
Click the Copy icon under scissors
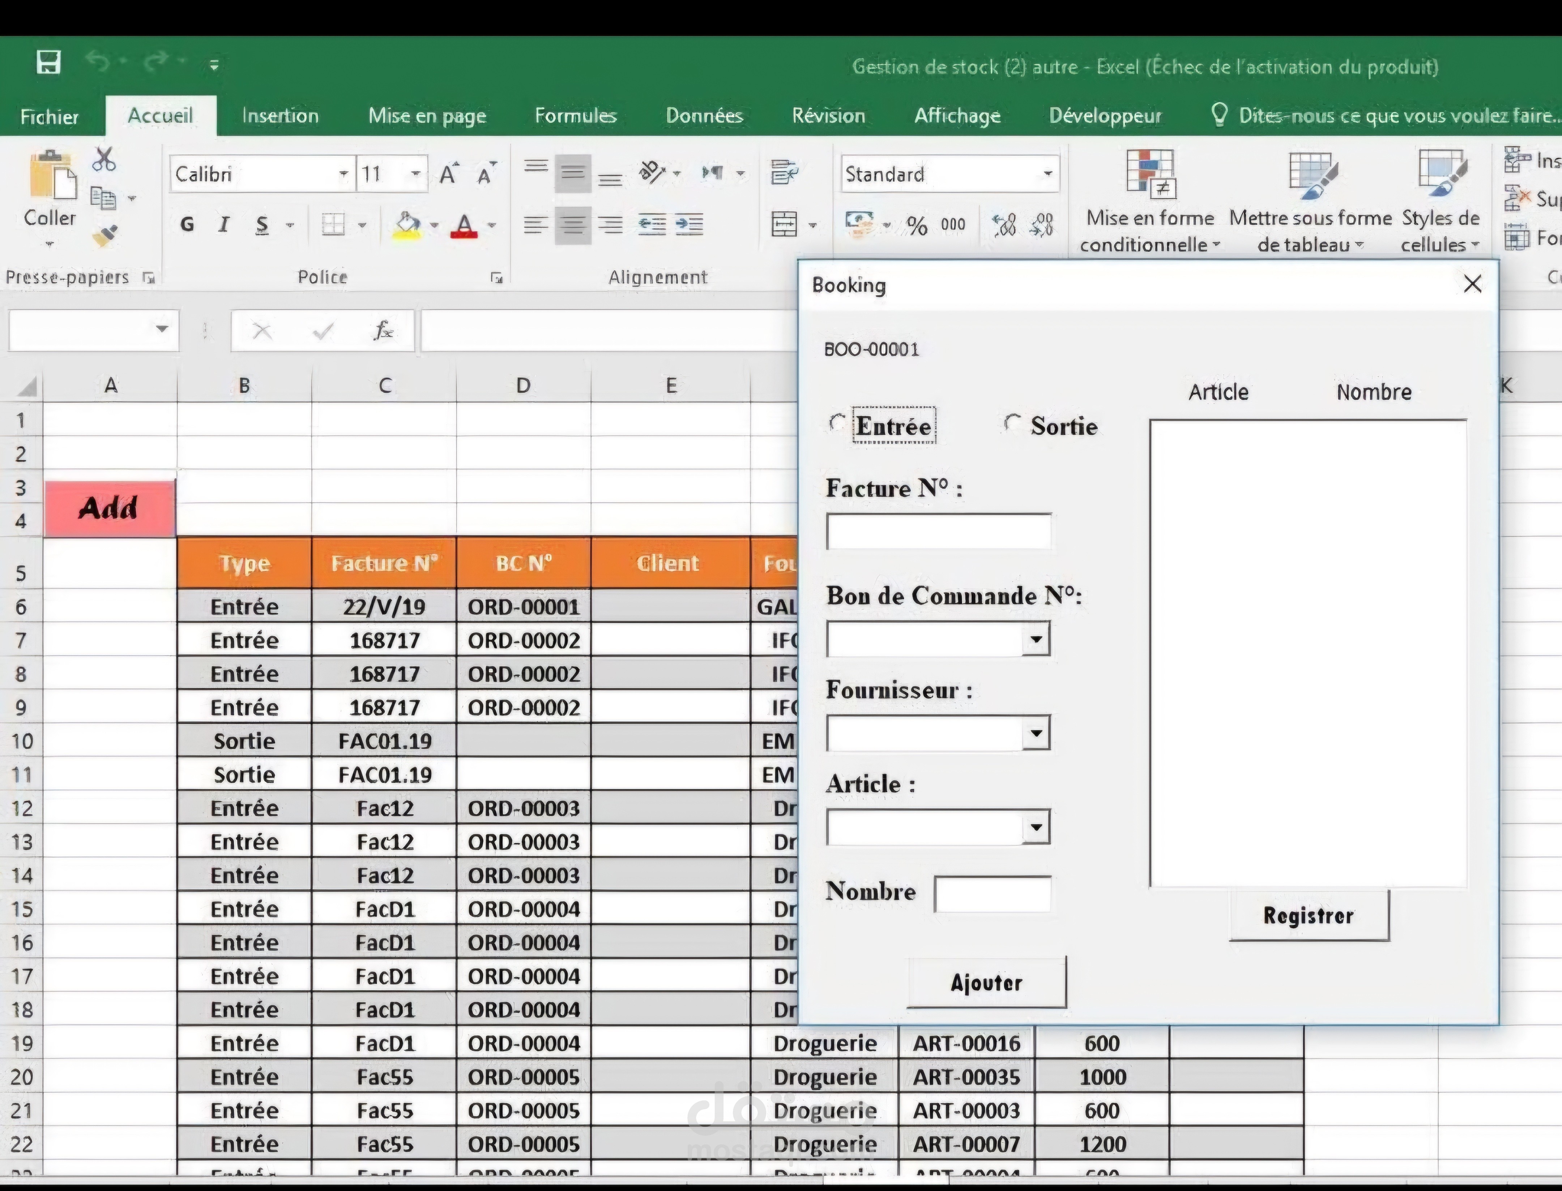coord(103,198)
